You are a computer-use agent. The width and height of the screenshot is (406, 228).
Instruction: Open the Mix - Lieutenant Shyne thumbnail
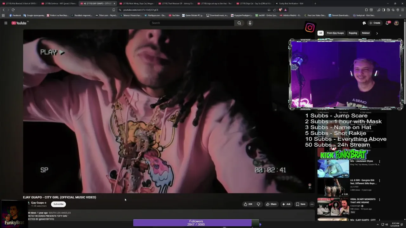click(x=333, y=168)
